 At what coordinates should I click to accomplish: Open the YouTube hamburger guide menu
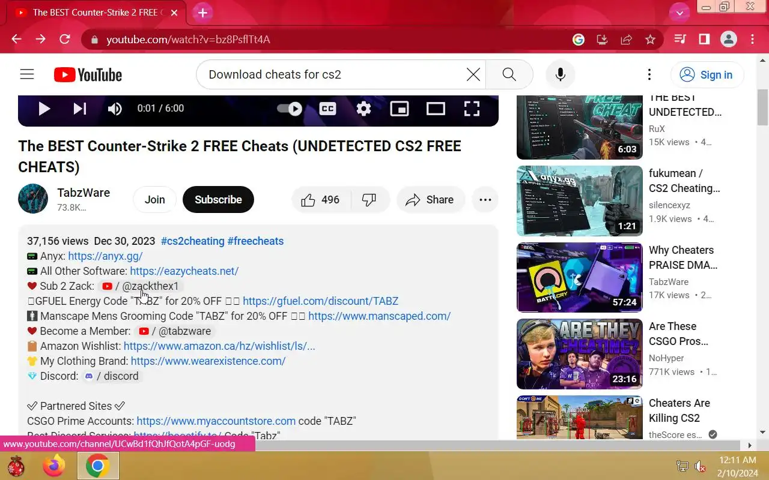point(27,74)
